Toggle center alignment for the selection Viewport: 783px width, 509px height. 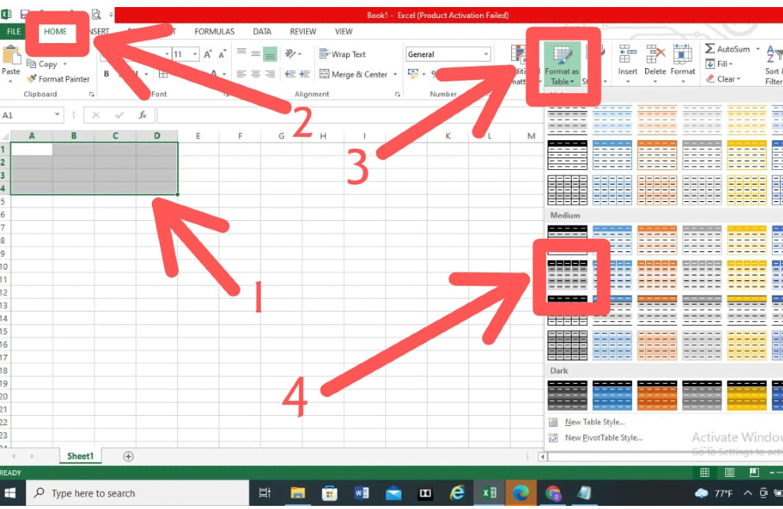click(256, 74)
